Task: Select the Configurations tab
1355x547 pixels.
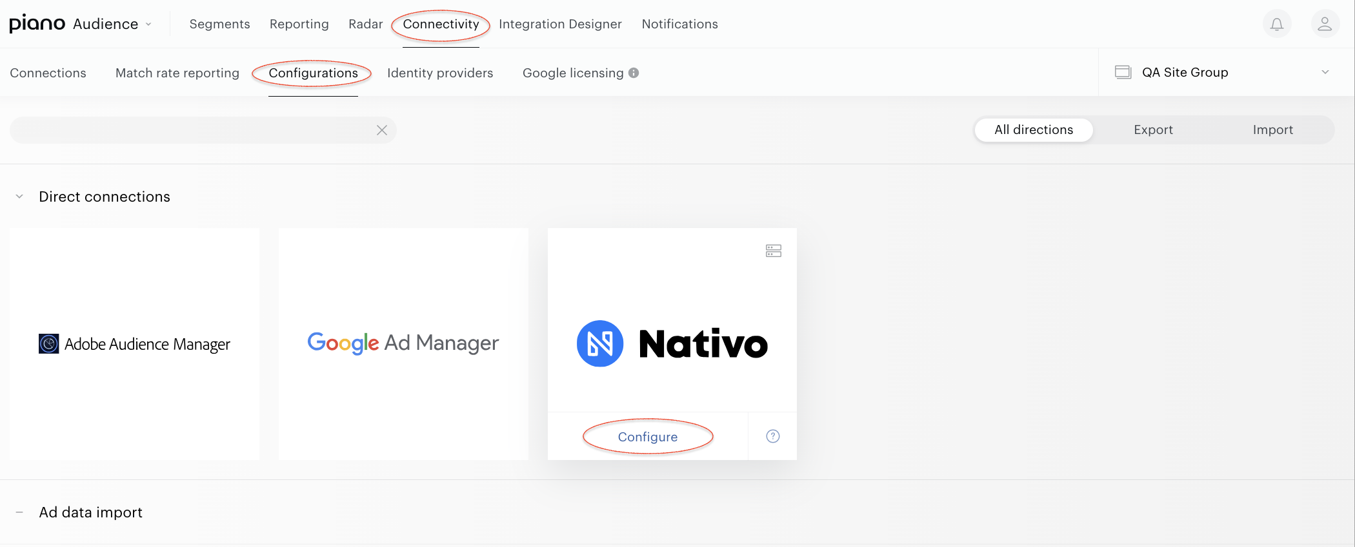Action: (313, 73)
